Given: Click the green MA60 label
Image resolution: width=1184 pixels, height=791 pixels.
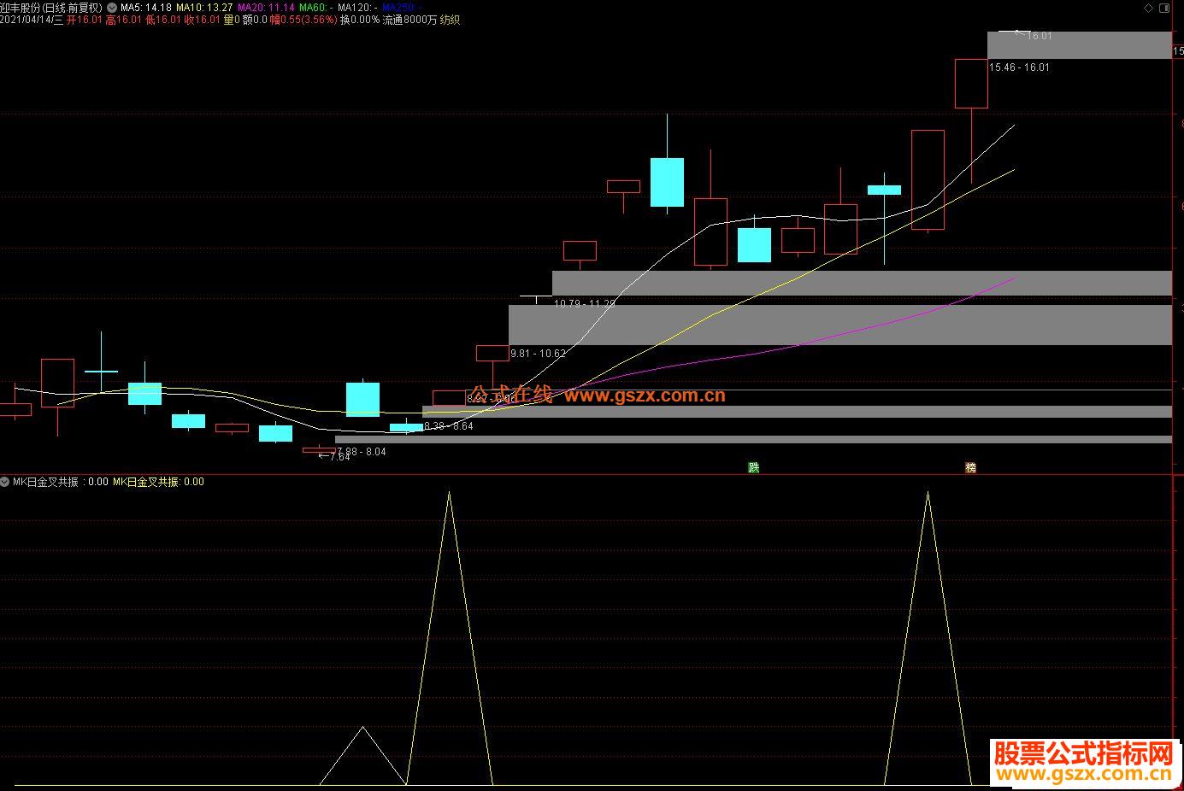Looking at the screenshot, I should click(316, 8).
